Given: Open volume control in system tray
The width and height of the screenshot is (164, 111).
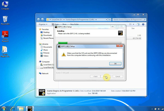Looking at the screenshot, I should point(159,109).
